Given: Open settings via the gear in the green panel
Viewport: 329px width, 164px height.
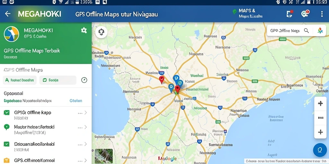Looking at the screenshot, I should coord(84,30).
